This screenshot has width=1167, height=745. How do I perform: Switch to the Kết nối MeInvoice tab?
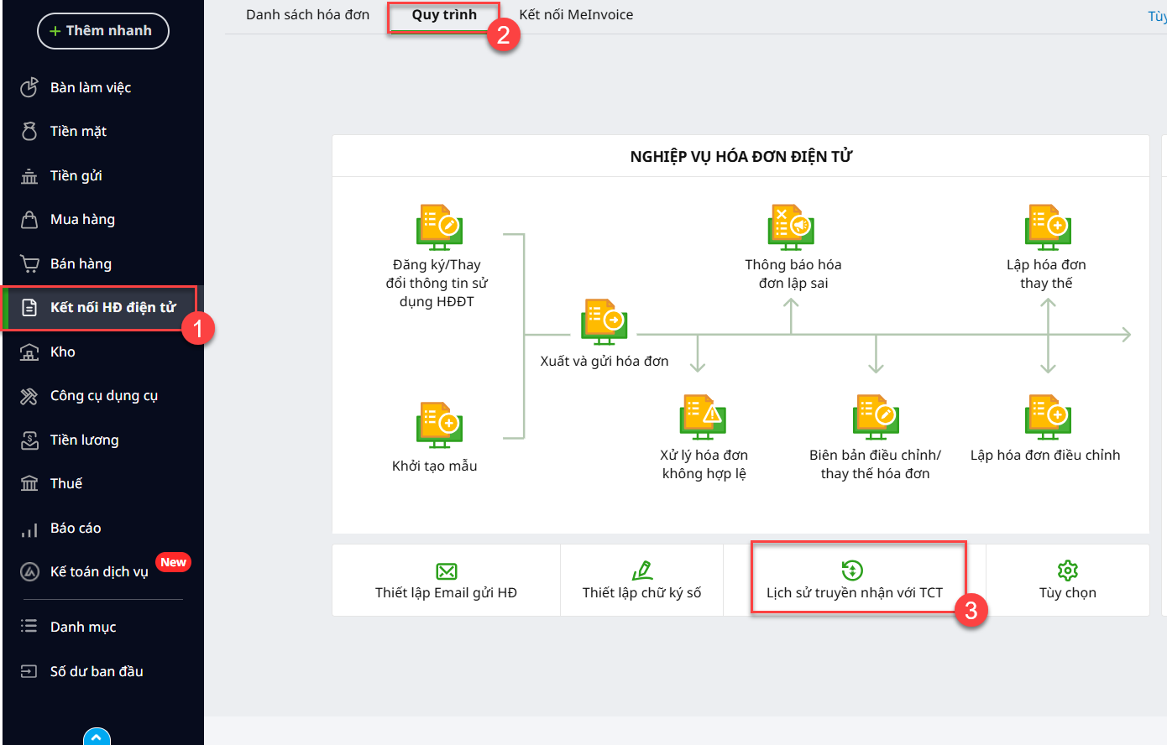tap(576, 15)
